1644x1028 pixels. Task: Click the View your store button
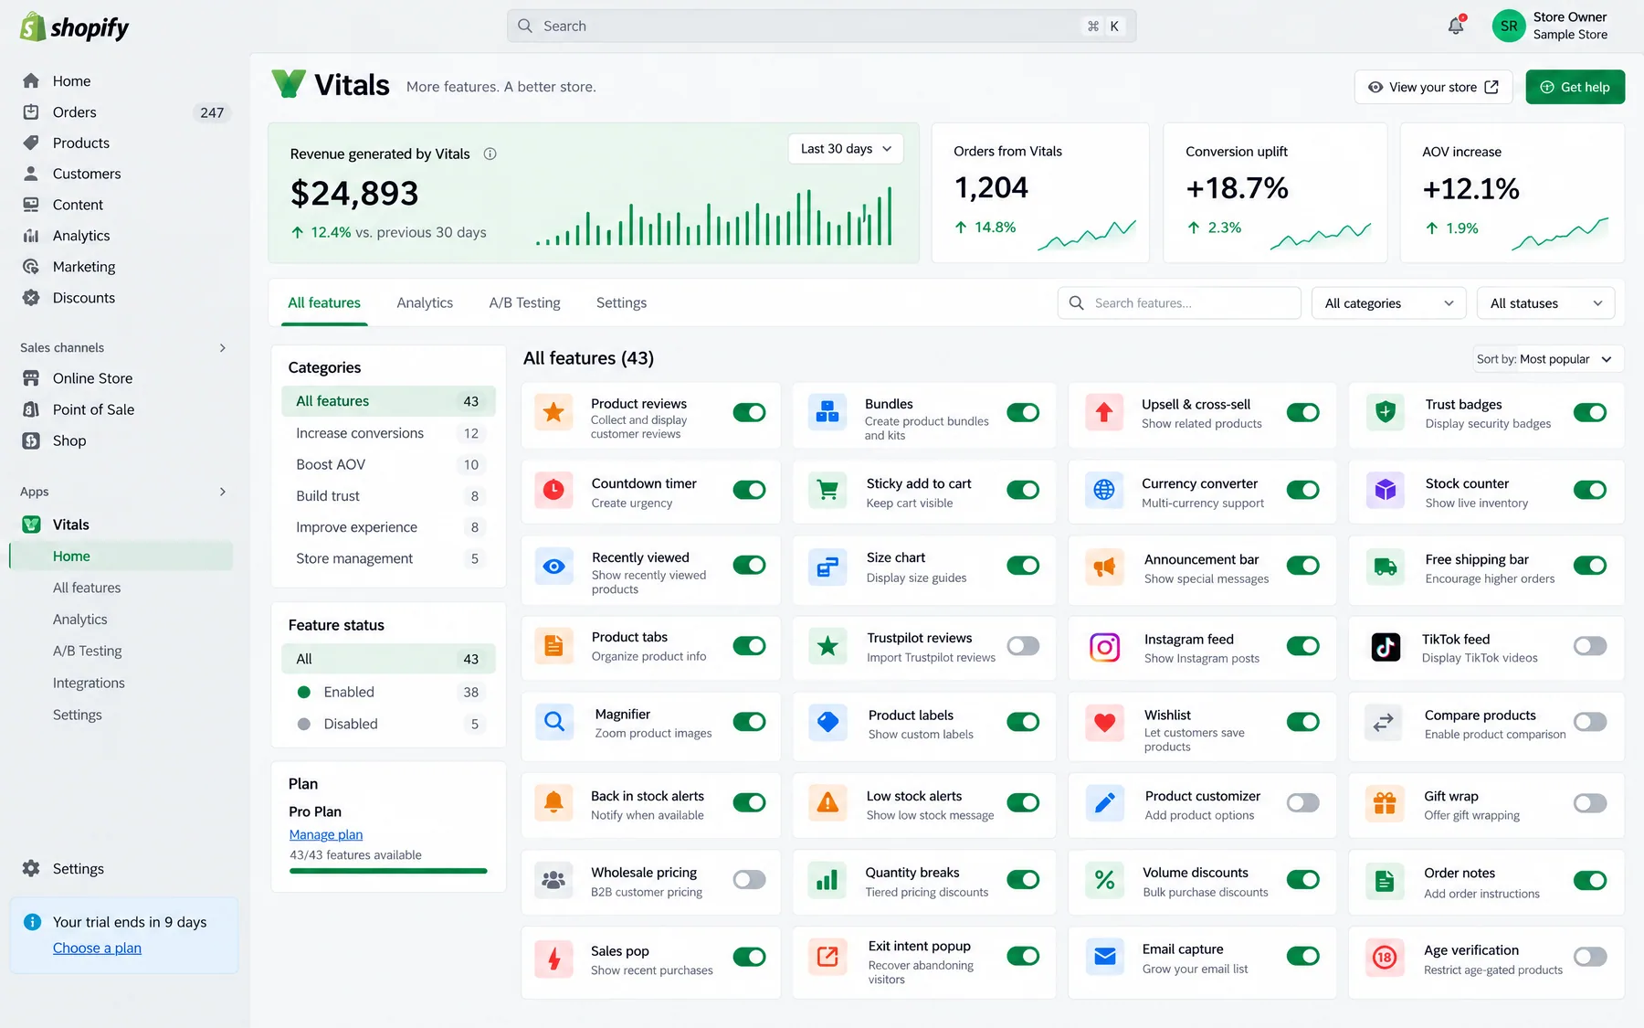pos(1433,87)
